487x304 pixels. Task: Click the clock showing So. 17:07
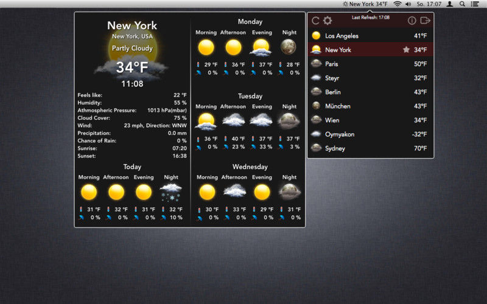click(x=429, y=4)
